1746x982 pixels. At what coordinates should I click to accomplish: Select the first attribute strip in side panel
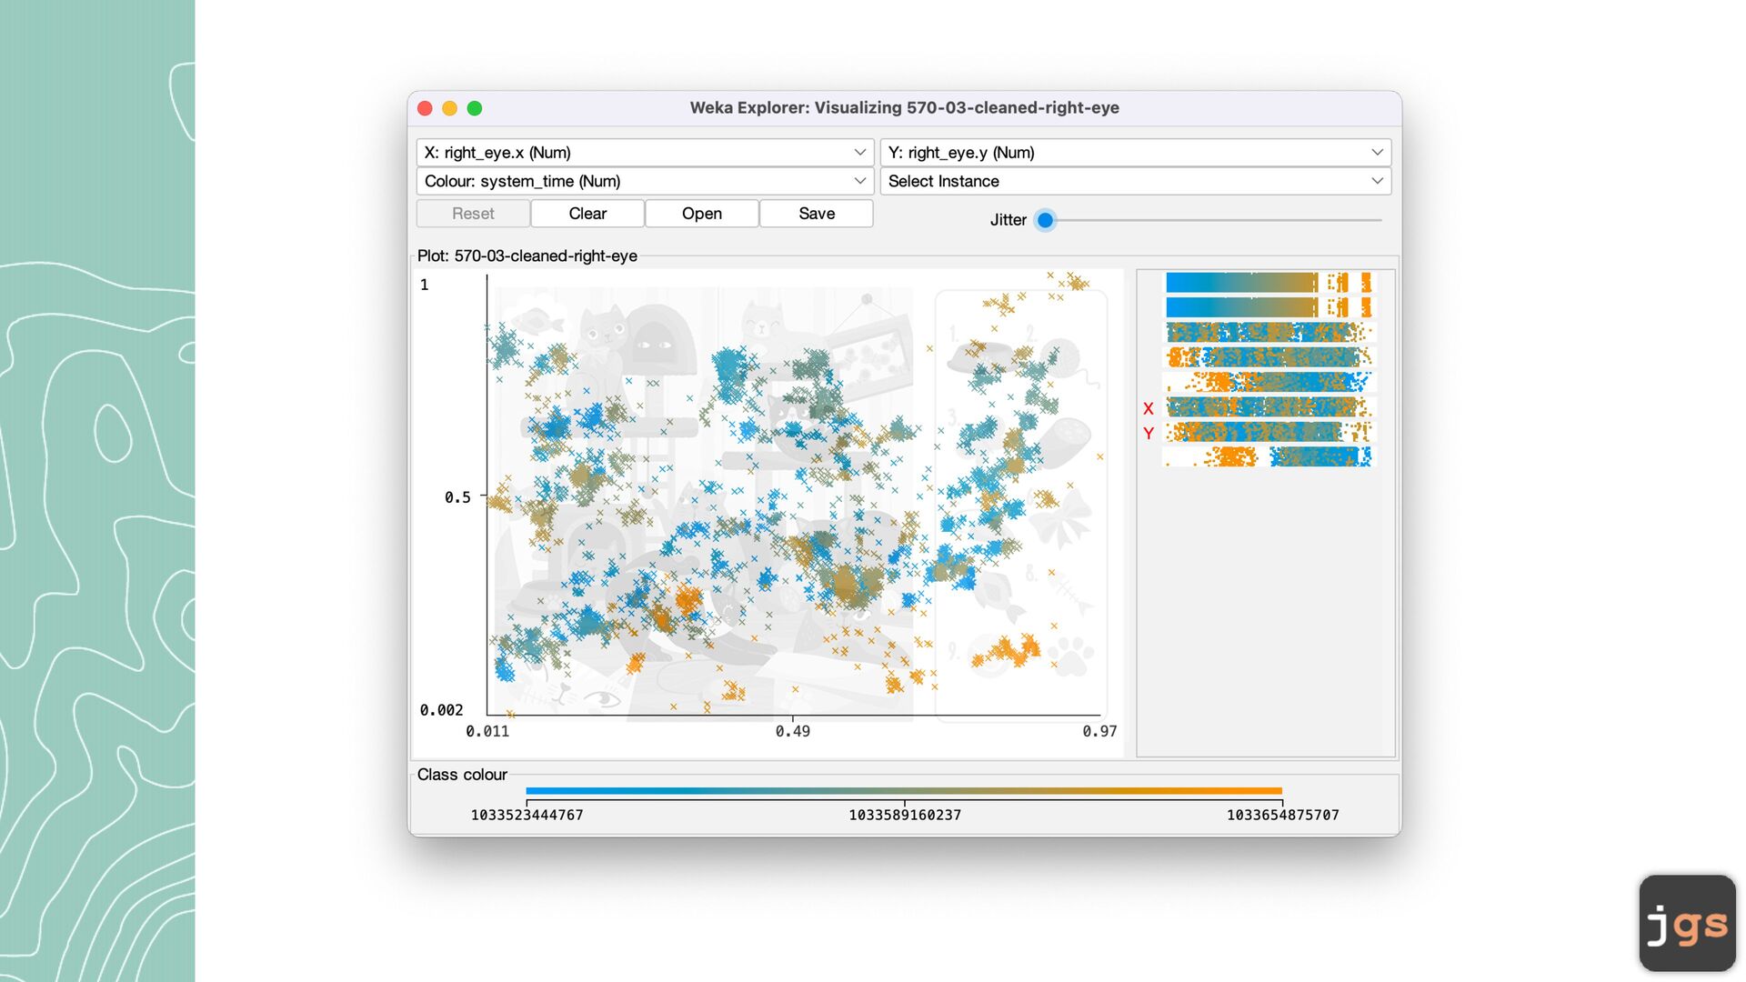(1269, 283)
